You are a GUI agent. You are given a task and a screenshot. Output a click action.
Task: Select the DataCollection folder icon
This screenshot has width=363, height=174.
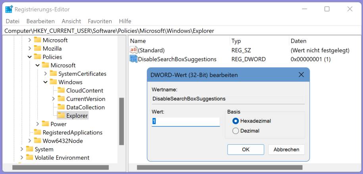tap(61, 107)
